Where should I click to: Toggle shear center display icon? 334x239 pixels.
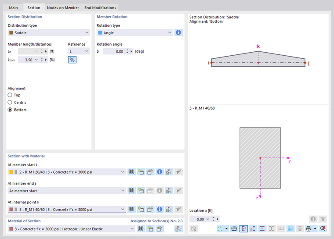click(x=253, y=229)
